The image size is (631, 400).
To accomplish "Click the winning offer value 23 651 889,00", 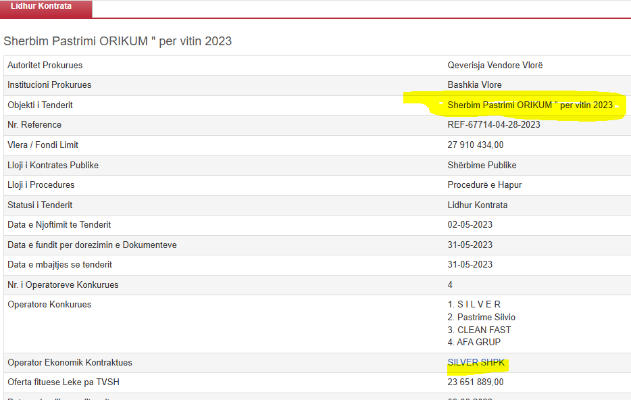I will point(476,382).
